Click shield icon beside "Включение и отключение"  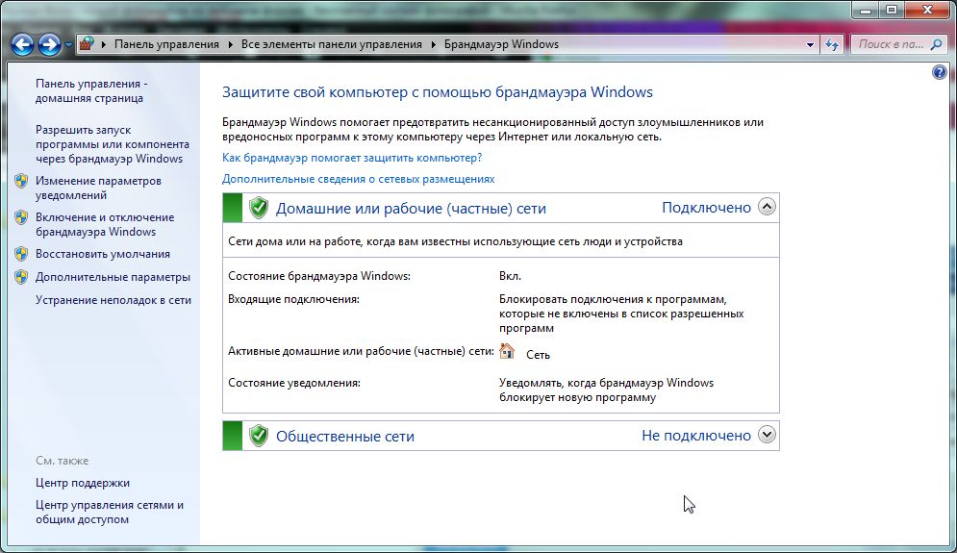21,217
